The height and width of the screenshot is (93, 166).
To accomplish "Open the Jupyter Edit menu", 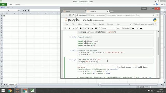I will (73, 24).
